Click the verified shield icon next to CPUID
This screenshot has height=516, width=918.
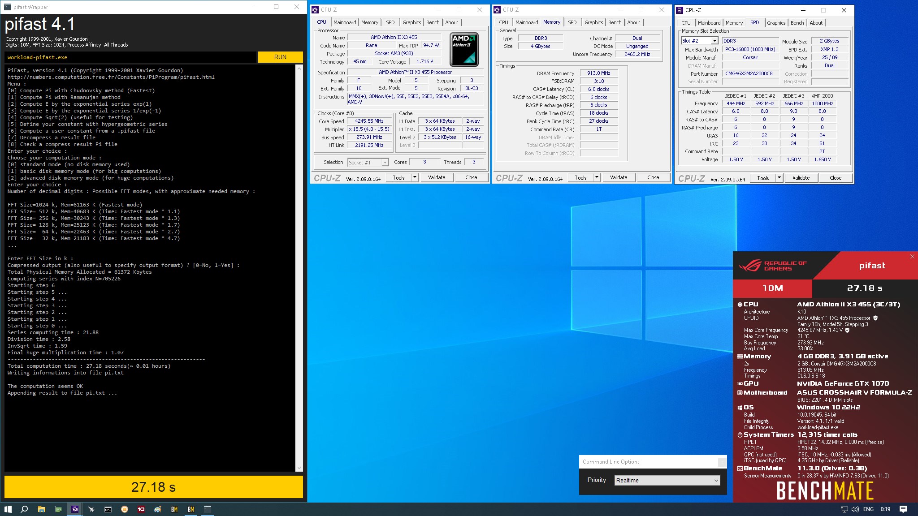875,318
